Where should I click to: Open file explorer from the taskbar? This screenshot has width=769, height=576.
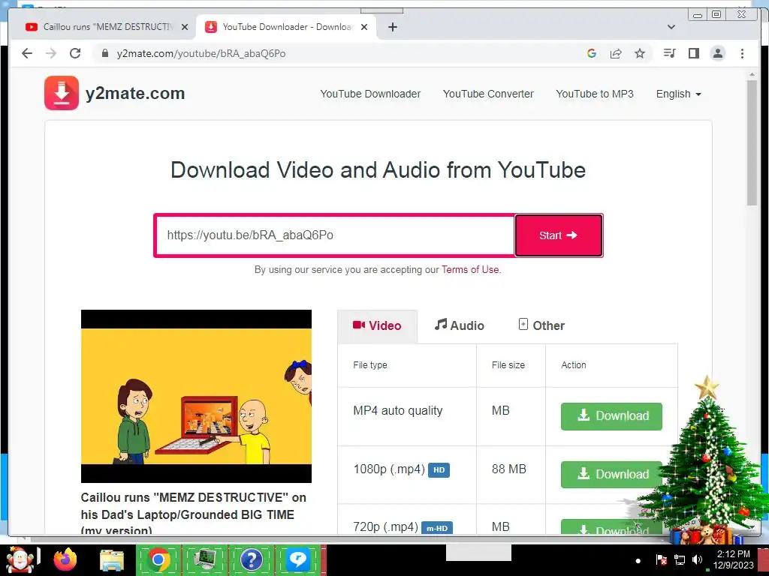112,559
